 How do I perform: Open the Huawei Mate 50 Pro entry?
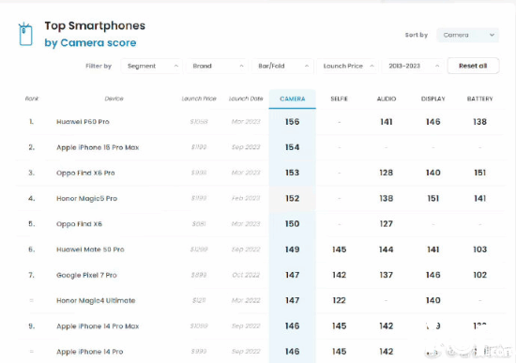pos(90,250)
